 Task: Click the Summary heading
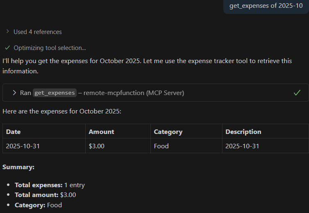[18, 167]
